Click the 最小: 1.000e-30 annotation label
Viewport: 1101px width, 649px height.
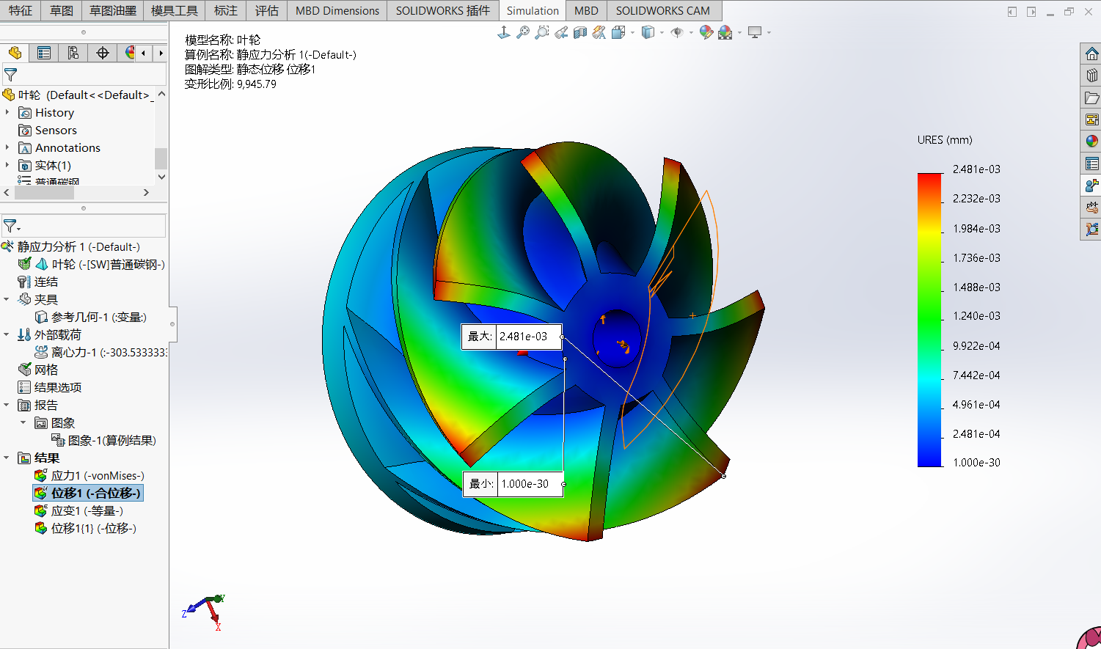pos(513,484)
